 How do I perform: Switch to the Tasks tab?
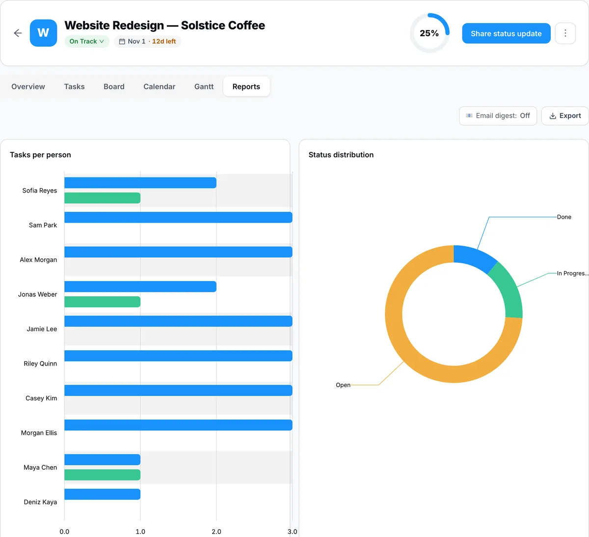[74, 86]
